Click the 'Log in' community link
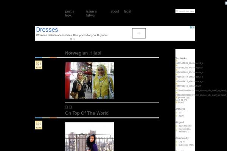Viewport: 227px width, 151px height. (x=182, y=142)
